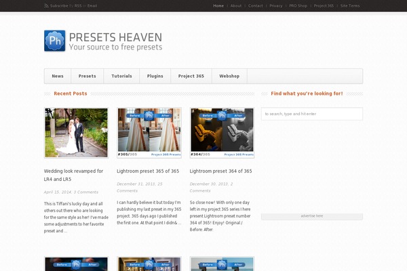407x271 pixels.
Task: Click excerpt starting 'I can hardly believe it'
Action: (x=149, y=213)
